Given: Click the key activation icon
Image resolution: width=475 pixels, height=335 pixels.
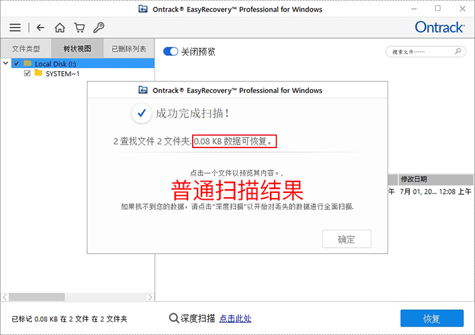Looking at the screenshot, I should click(x=99, y=28).
